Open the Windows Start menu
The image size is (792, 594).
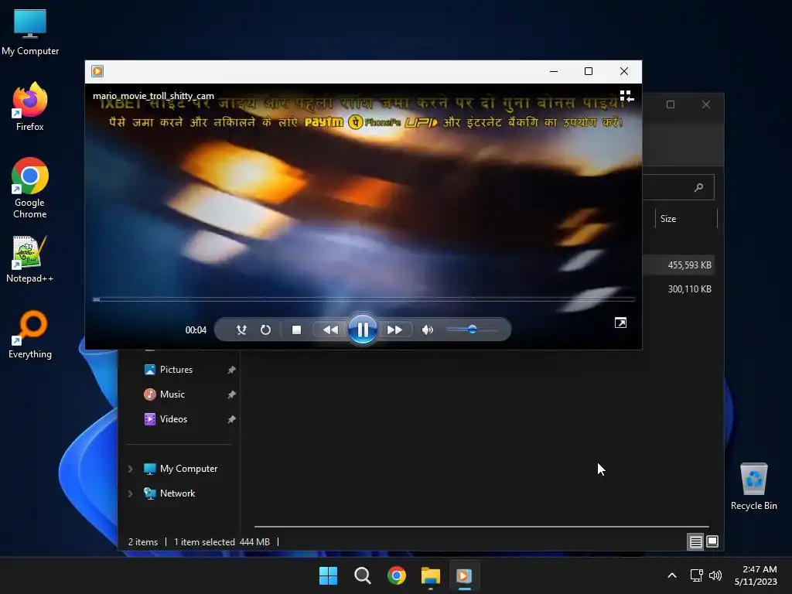(x=328, y=575)
